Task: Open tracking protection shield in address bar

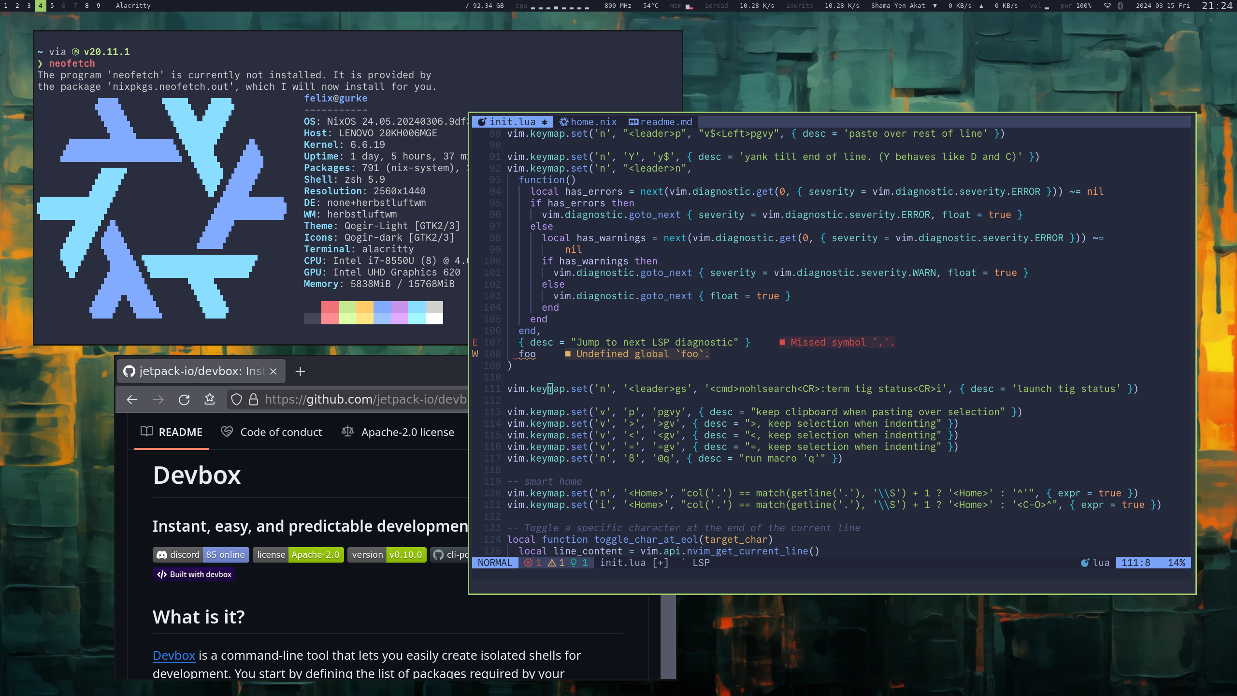Action: point(236,400)
